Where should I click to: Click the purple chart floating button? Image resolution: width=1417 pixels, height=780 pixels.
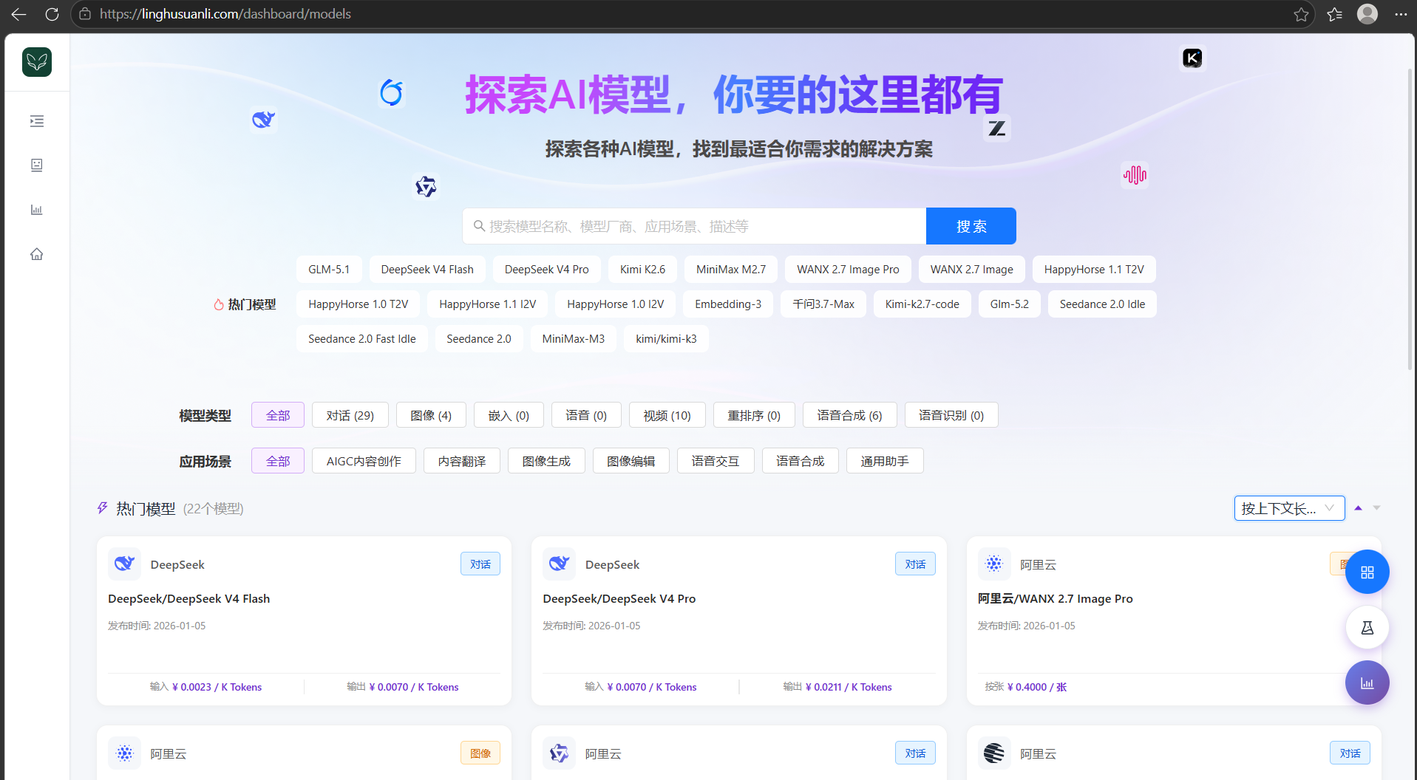[x=1367, y=683]
